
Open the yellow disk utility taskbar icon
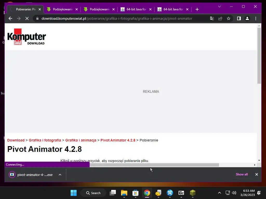158,193
